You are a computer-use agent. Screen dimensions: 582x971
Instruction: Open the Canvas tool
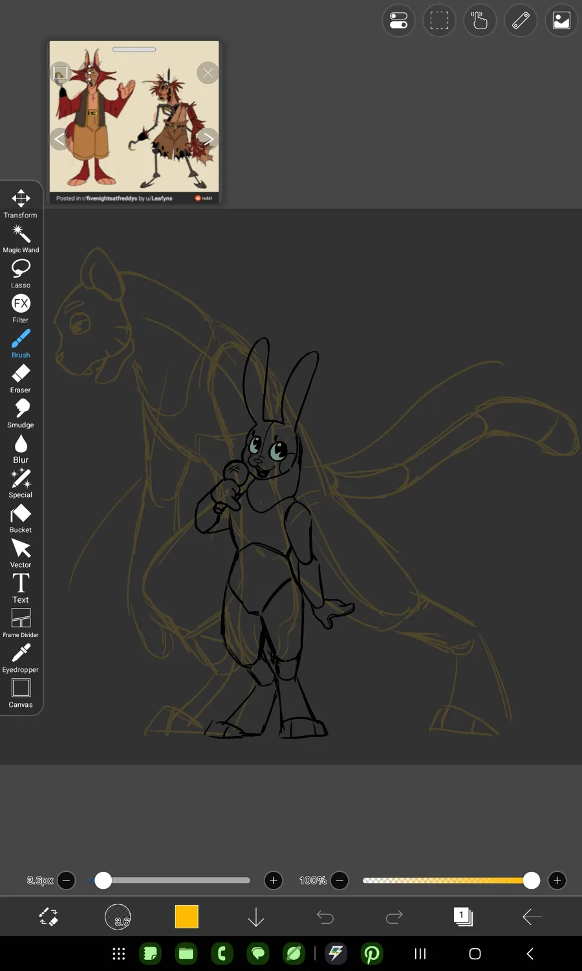(21, 693)
